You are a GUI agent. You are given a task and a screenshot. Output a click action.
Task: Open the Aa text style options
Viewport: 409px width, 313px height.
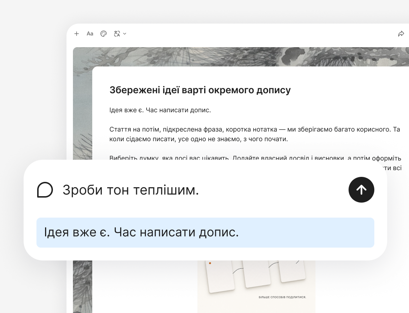[90, 34]
